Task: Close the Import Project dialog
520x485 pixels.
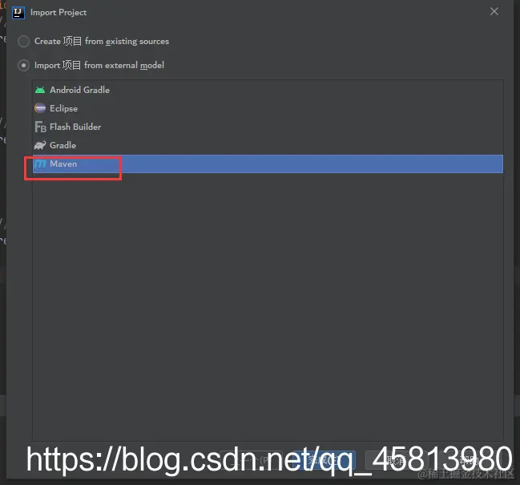Action: [x=494, y=11]
